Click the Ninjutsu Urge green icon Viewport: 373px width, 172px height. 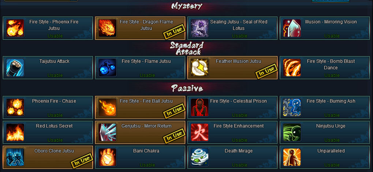[292, 132]
